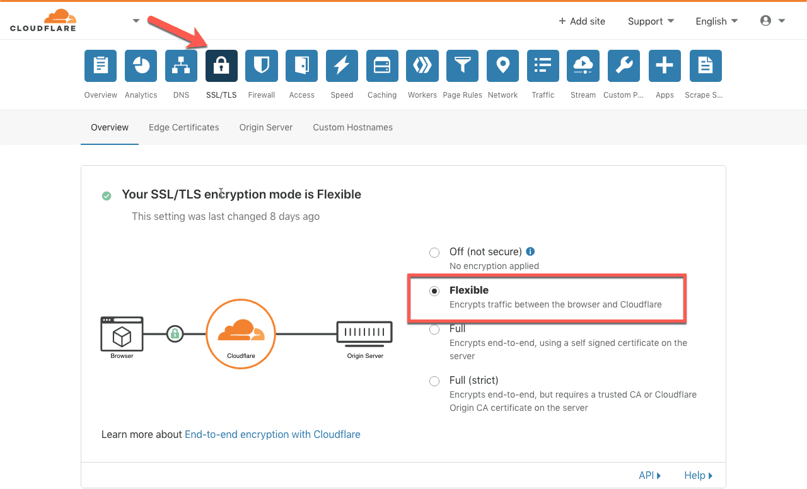The image size is (807, 489).
Task: Switch to the Edge Certificates tab
Action: (x=184, y=127)
